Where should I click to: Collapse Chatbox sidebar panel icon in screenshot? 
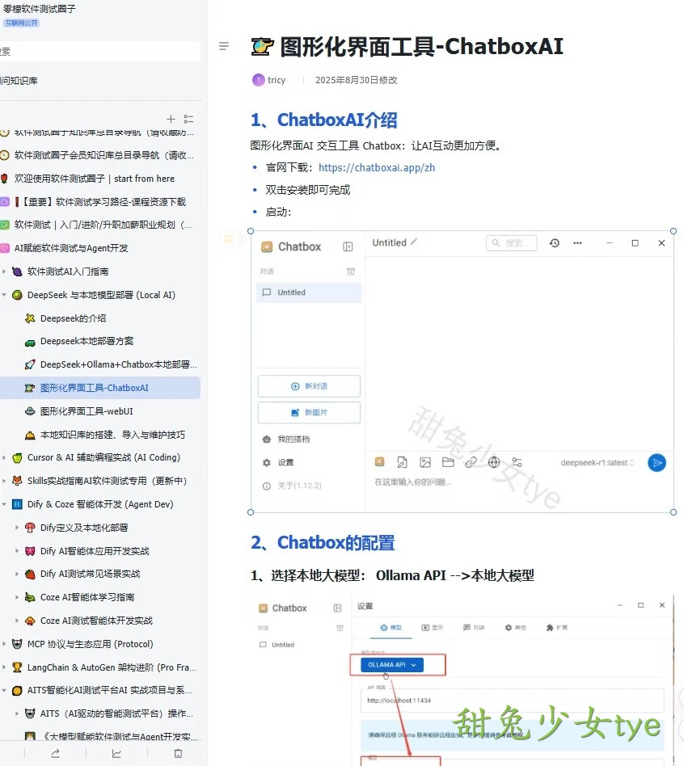(x=348, y=246)
